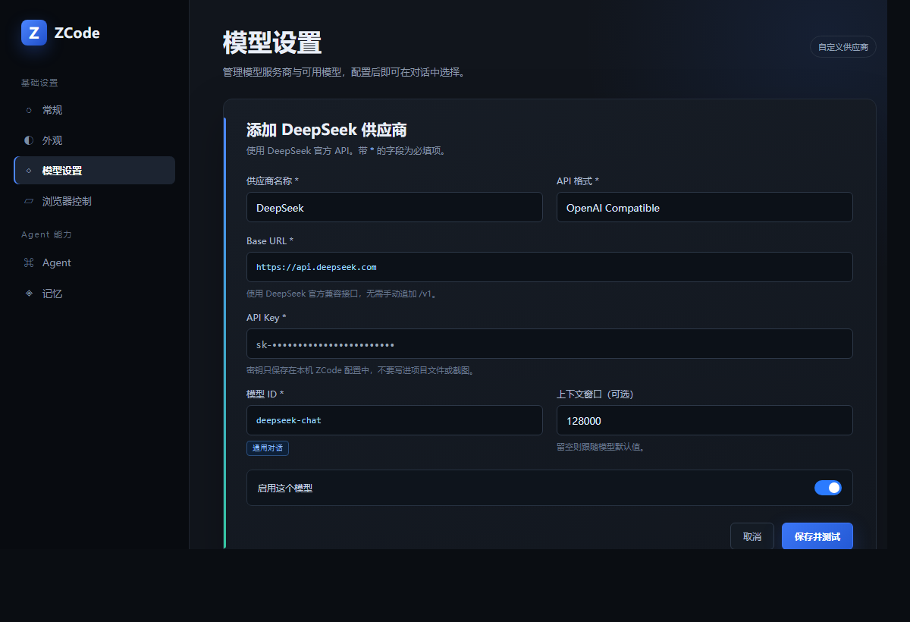This screenshot has height=622, width=910.
Task: Open the 常规 settings page
Action: click(x=94, y=110)
